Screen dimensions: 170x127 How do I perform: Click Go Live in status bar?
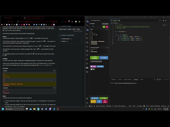164,106
